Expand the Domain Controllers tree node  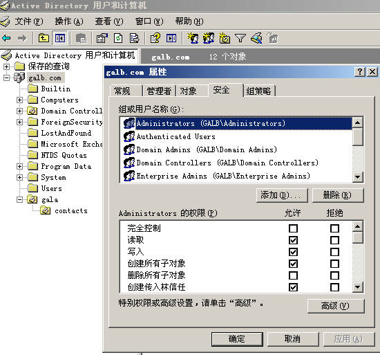[19, 111]
